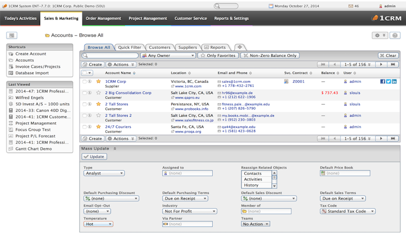Open Wilfred Engels in Last Viewed
406x234 pixels.
(30, 98)
